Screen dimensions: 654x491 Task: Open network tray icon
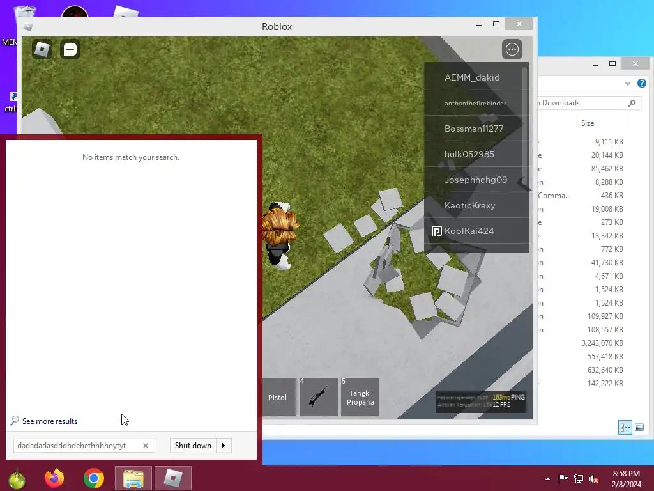[x=579, y=478]
